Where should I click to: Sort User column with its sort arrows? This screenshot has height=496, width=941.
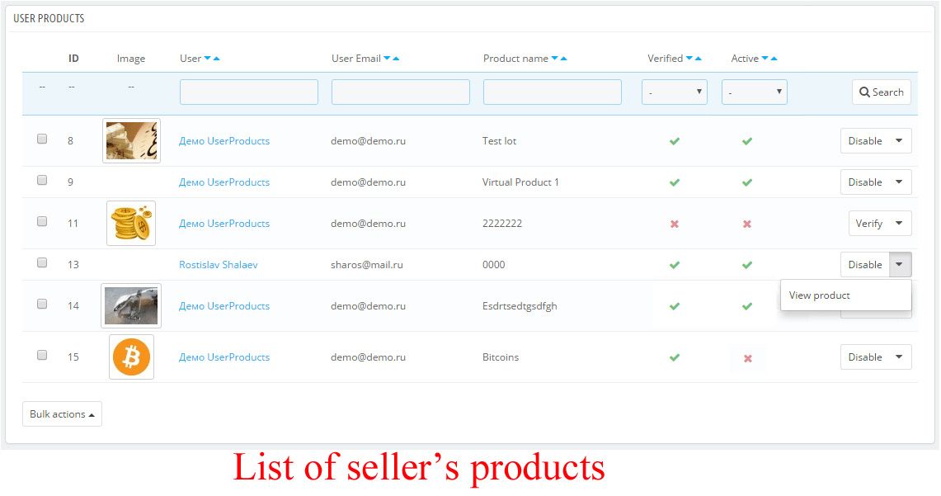212,59
